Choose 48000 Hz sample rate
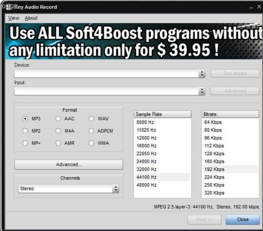The height and width of the screenshot is (231, 263). pos(163,185)
